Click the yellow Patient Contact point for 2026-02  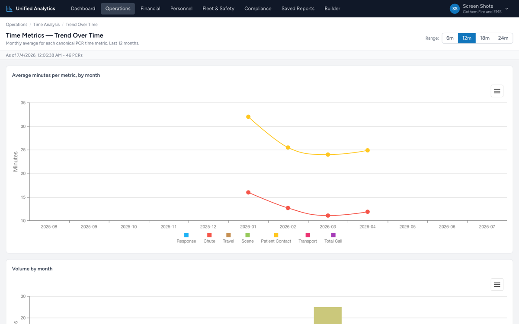[288, 148]
